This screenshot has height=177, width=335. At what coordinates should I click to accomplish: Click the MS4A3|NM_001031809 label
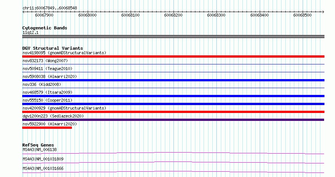coord(43,159)
